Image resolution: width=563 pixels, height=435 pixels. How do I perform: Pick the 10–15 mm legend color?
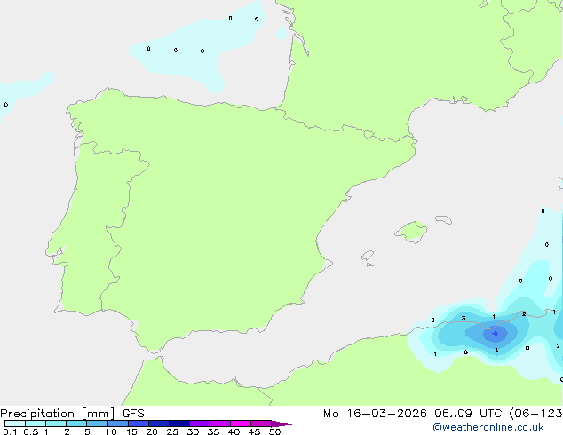coord(117,423)
